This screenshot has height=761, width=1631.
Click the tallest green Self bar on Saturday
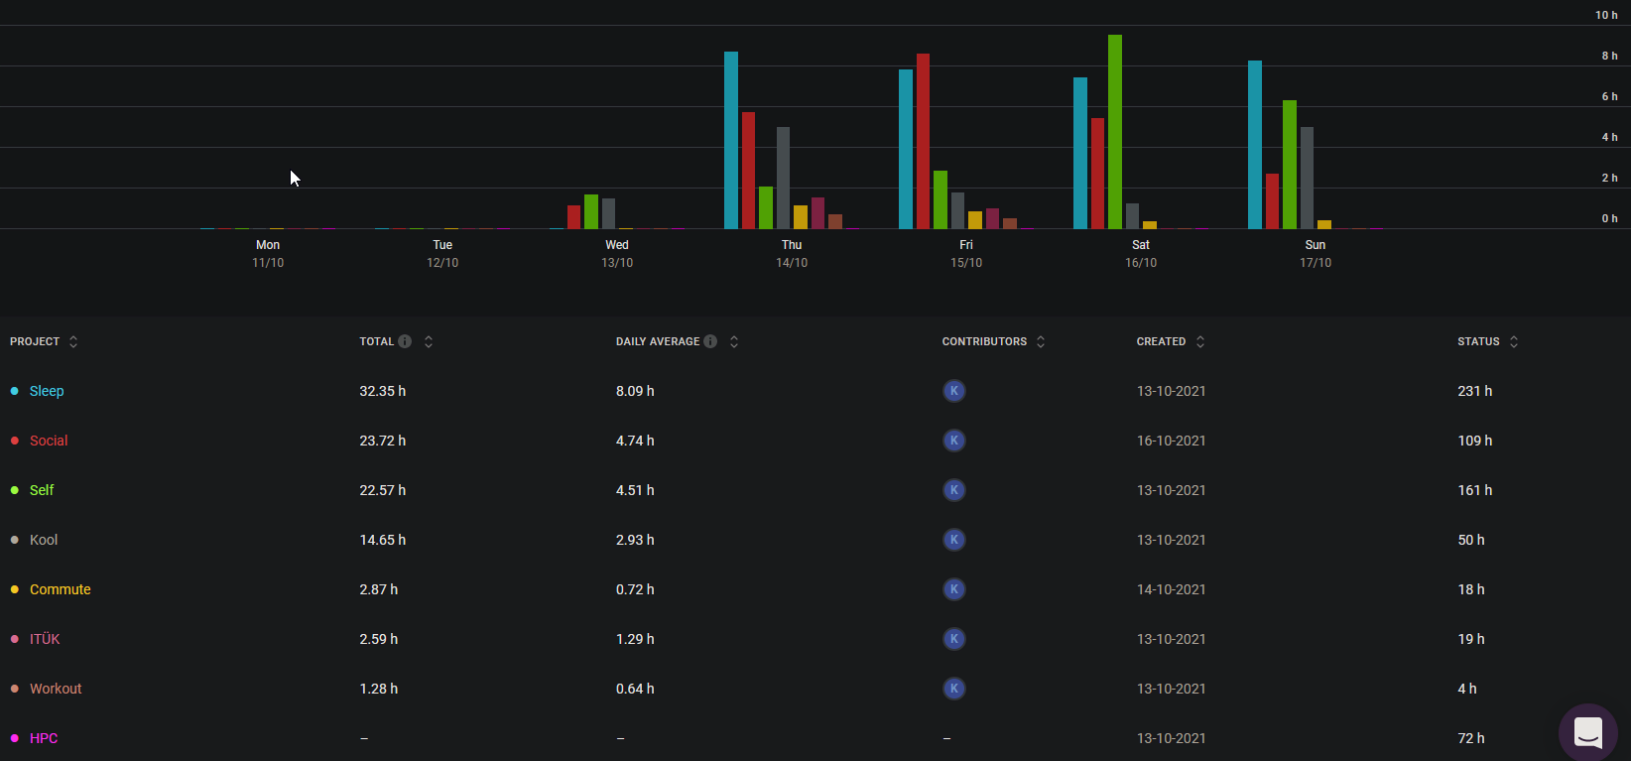click(1115, 132)
